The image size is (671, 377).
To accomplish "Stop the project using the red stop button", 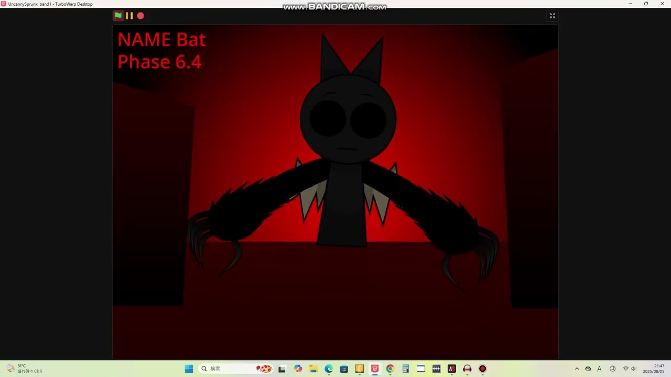I will tap(140, 16).
